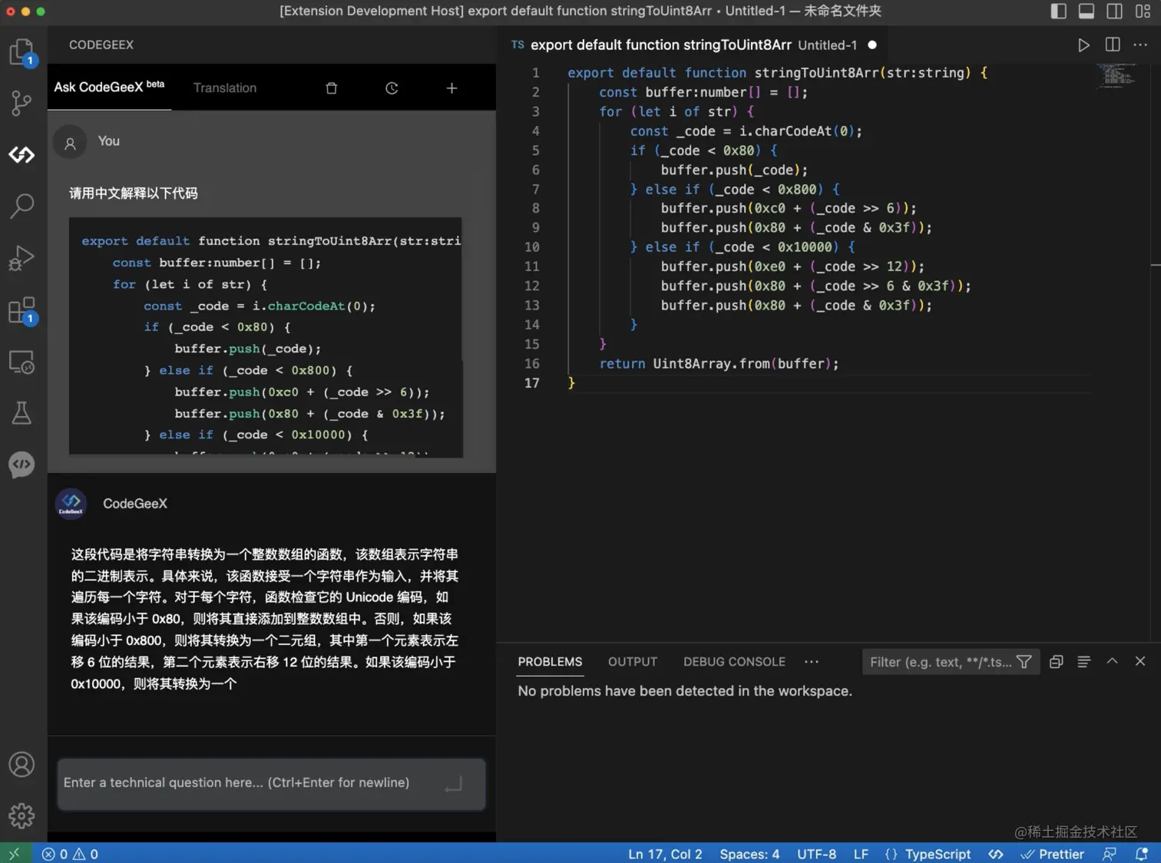Collapse all problems in panel
1161x863 pixels.
click(x=1057, y=662)
